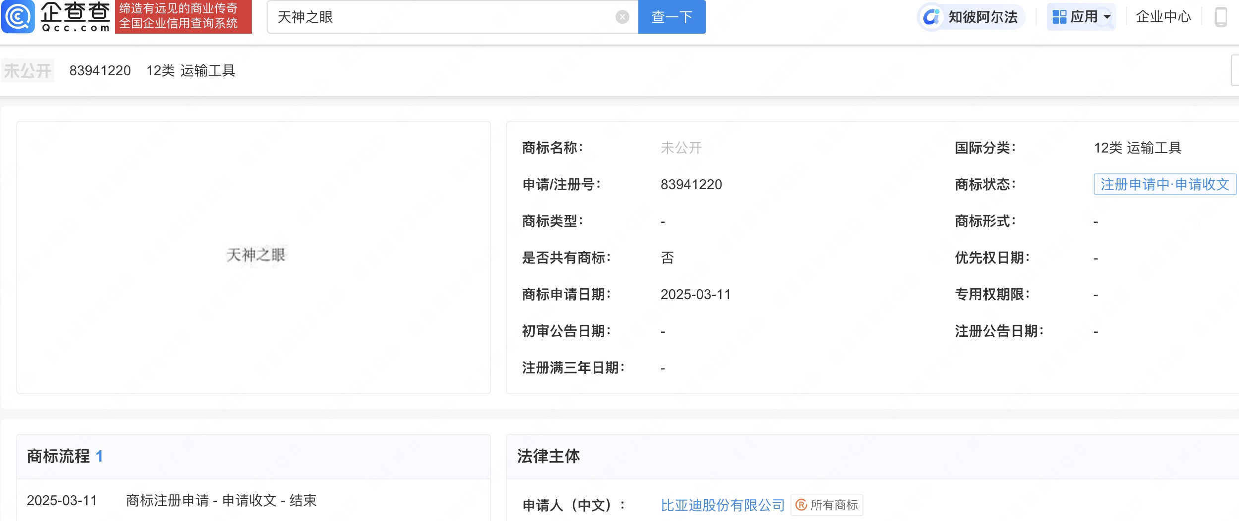Click 12类 运输工具 in the title bar
This screenshot has height=521, width=1239.
pyautogui.click(x=190, y=70)
